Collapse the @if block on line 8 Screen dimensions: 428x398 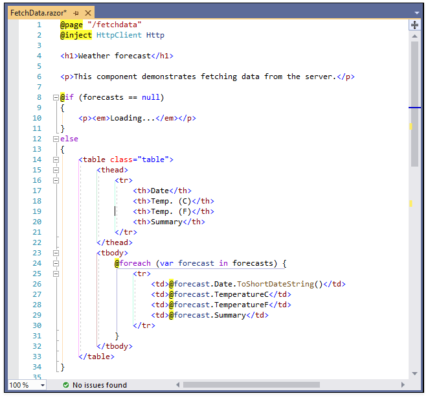point(56,97)
